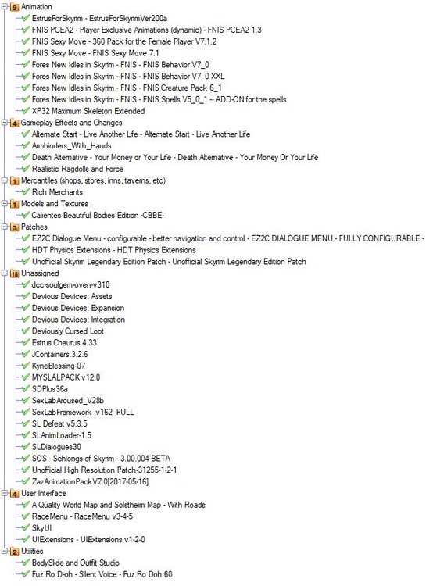433x586 pixels.
Task: Click the User Interface folder icon showing 4
Action: 14,494
